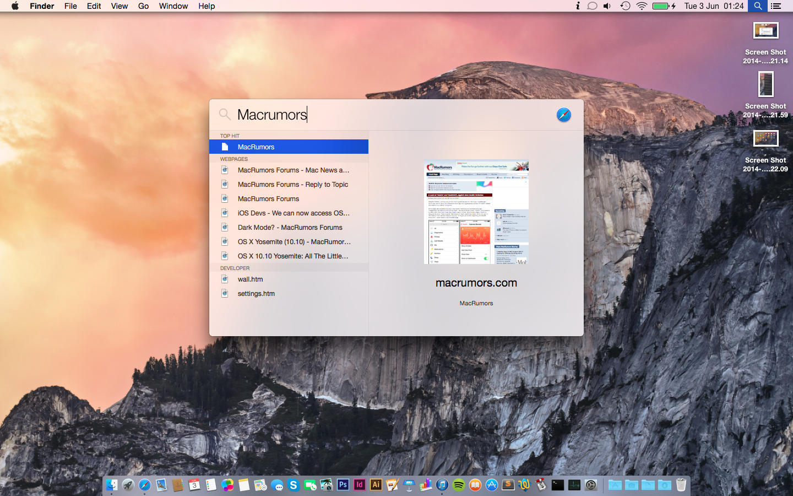Open the Apple menu
793x496 pixels.
pyautogui.click(x=15, y=6)
